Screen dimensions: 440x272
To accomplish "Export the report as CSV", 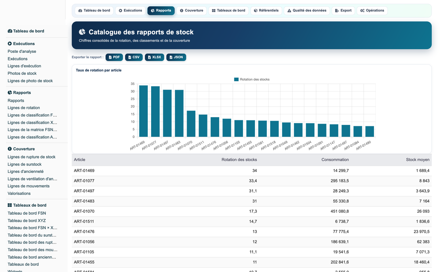I will 134,57.
